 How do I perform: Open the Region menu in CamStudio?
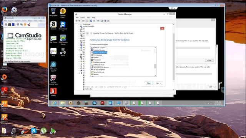(11, 21)
